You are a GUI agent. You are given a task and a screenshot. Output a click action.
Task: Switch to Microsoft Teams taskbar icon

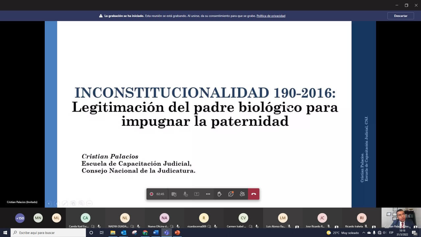(x=166, y=233)
